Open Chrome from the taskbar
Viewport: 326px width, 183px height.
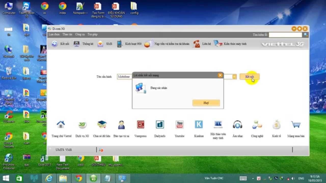click(x=79, y=178)
